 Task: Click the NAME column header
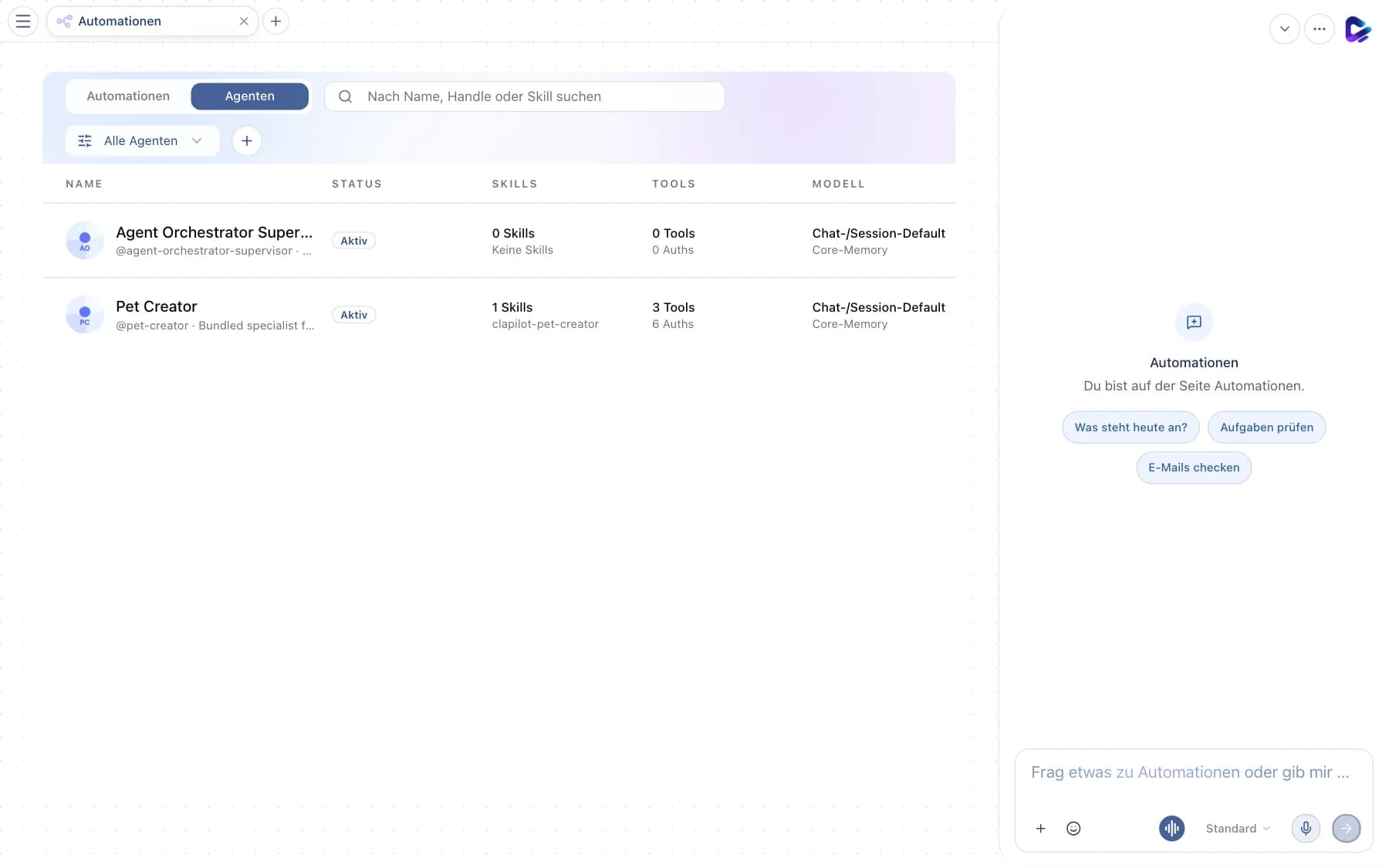tap(84, 184)
